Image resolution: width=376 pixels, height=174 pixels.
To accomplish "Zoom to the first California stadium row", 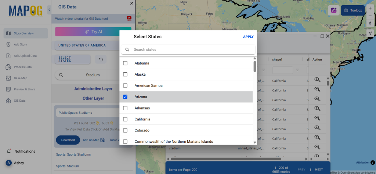I will pos(317,80).
